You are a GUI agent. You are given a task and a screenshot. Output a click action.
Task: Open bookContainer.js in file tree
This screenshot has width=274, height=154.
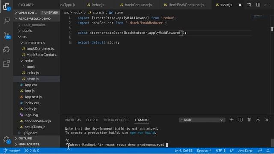pos(36,49)
